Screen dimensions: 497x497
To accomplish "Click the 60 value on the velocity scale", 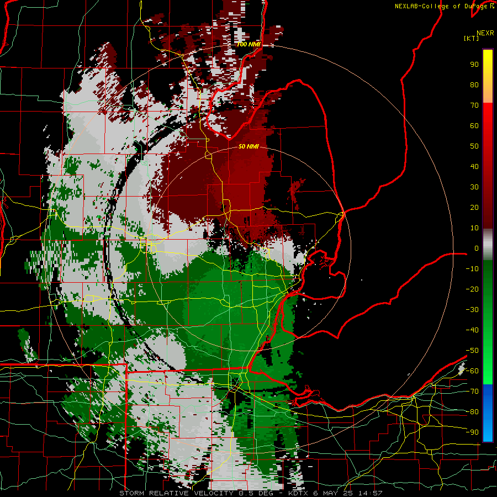I will (x=474, y=126).
